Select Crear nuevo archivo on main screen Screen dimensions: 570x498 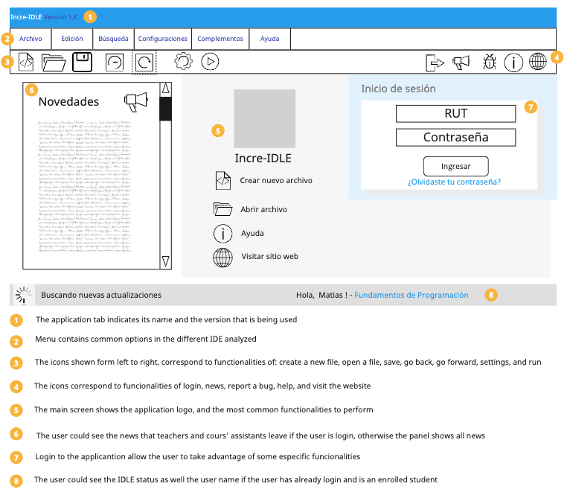click(275, 180)
